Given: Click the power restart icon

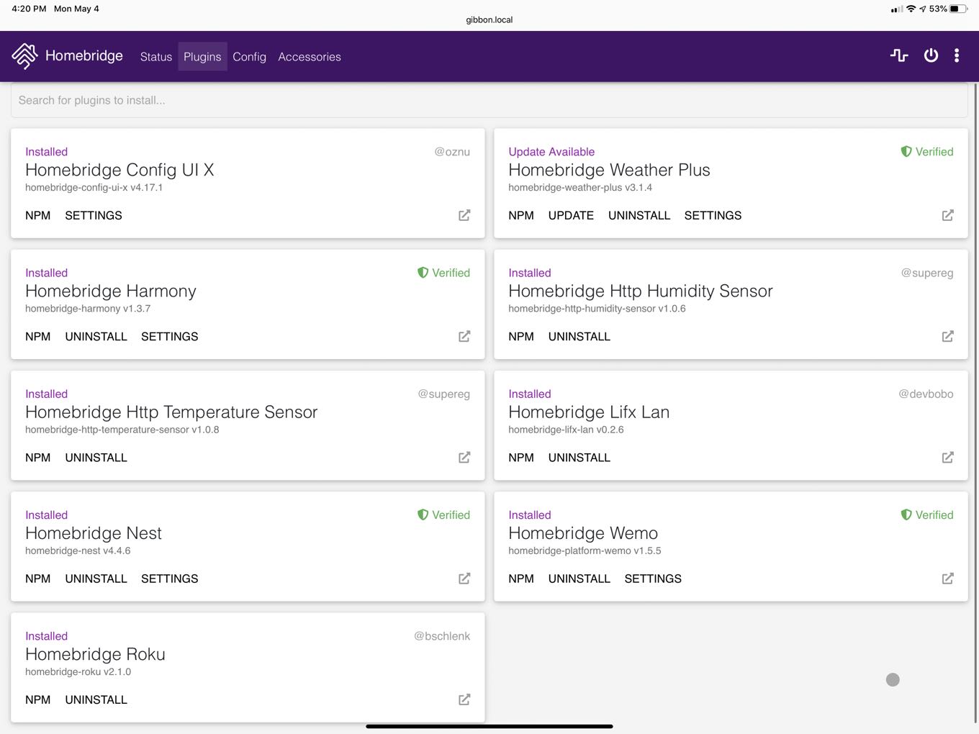Looking at the screenshot, I should (931, 55).
